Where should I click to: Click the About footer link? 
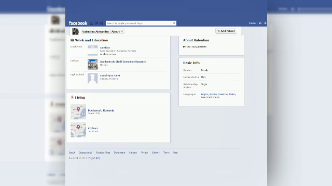[x=72, y=152]
